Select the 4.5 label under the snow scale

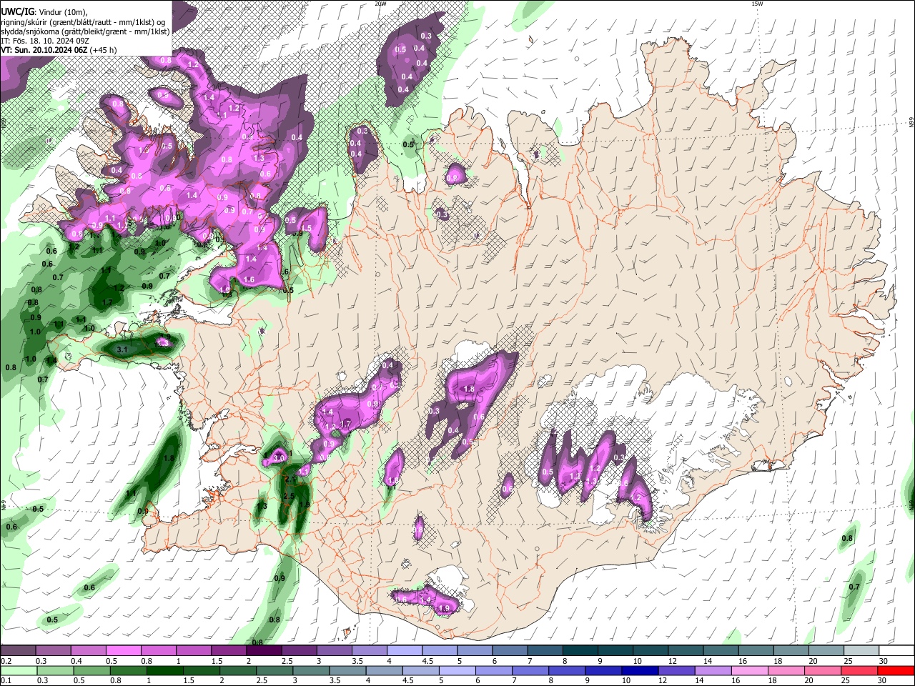pyautogui.click(x=427, y=661)
